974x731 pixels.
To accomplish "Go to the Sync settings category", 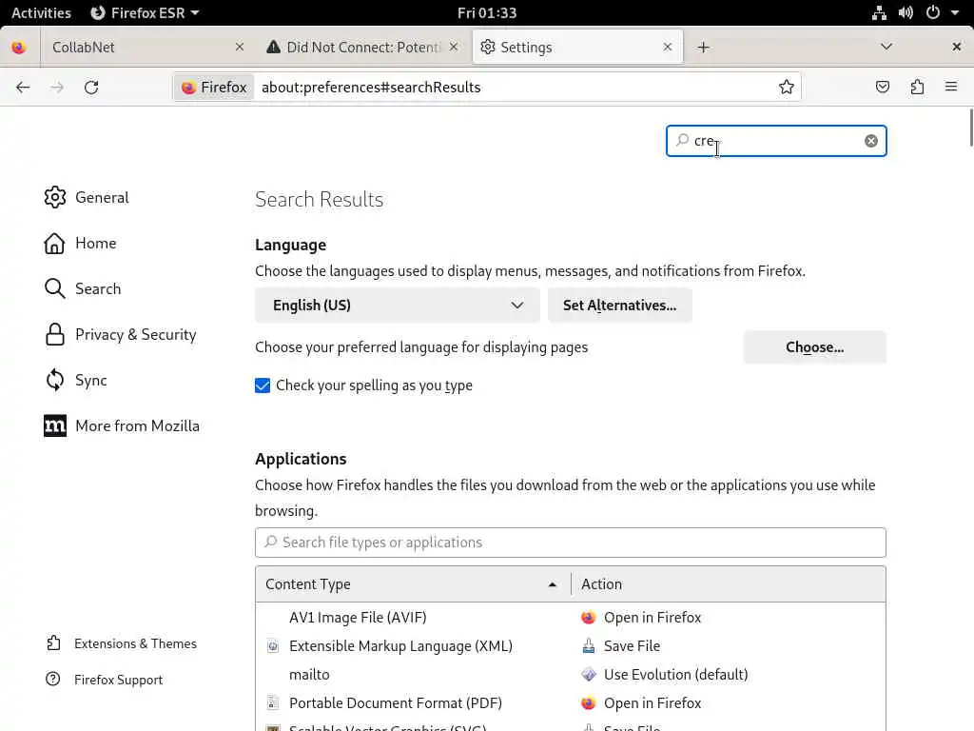I will [90, 380].
